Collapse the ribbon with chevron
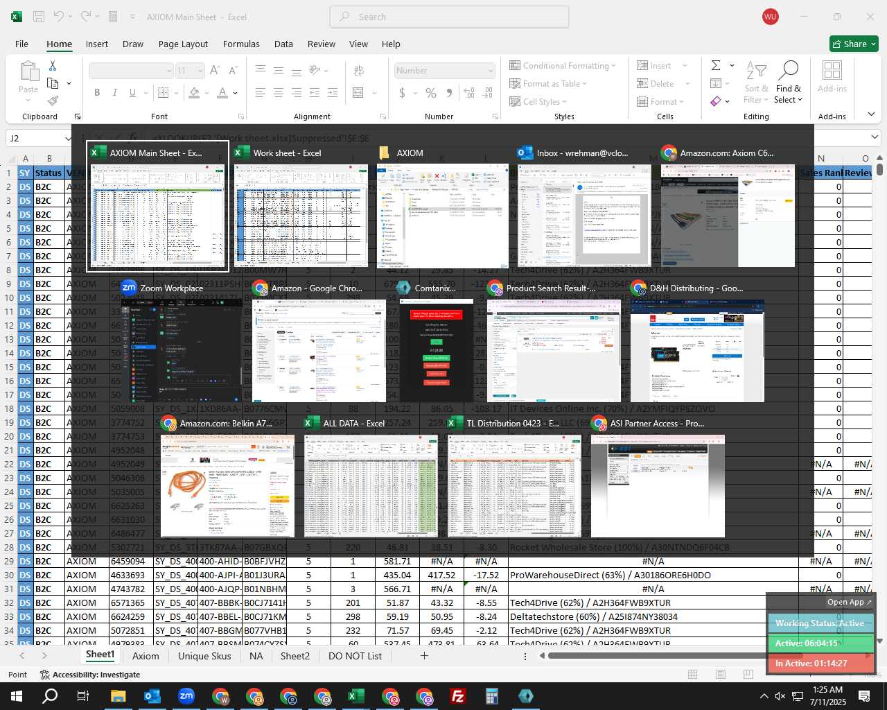The height and width of the screenshot is (710, 887). tap(871, 114)
